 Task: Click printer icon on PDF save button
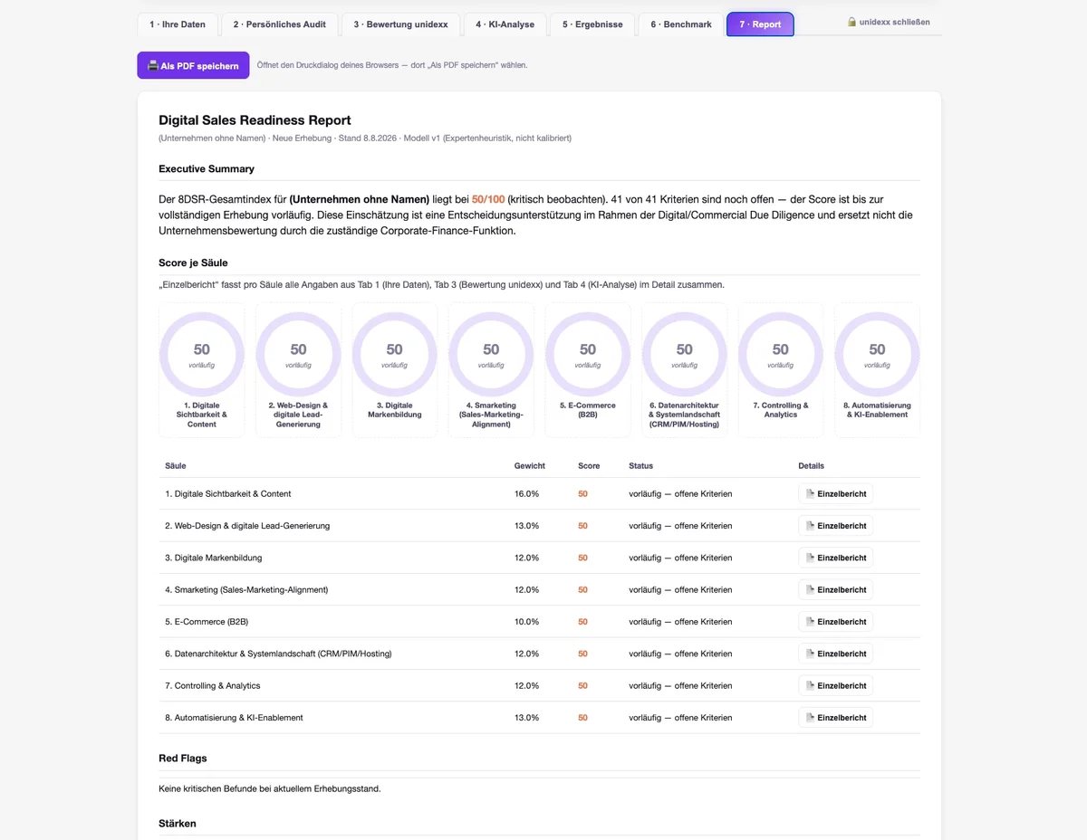pyautogui.click(x=153, y=65)
